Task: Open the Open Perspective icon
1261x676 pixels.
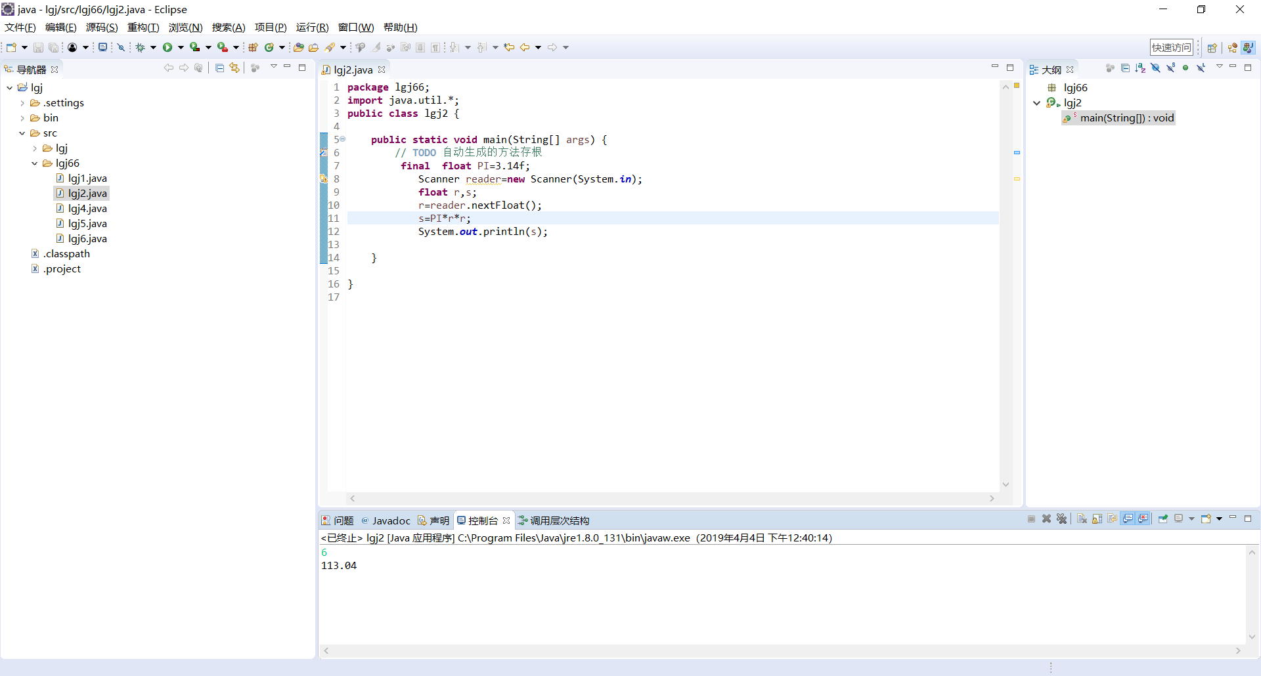Action: click(x=1212, y=48)
